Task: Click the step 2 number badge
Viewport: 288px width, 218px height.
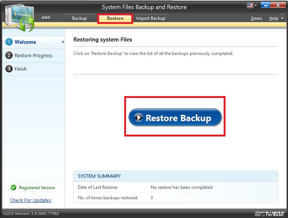Action: pos(9,55)
